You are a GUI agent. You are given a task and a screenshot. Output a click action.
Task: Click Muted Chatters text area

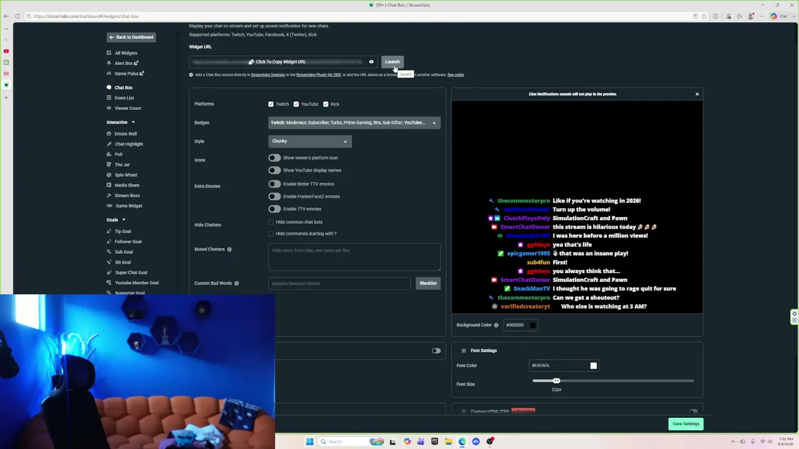pyautogui.click(x=355, y=258)
